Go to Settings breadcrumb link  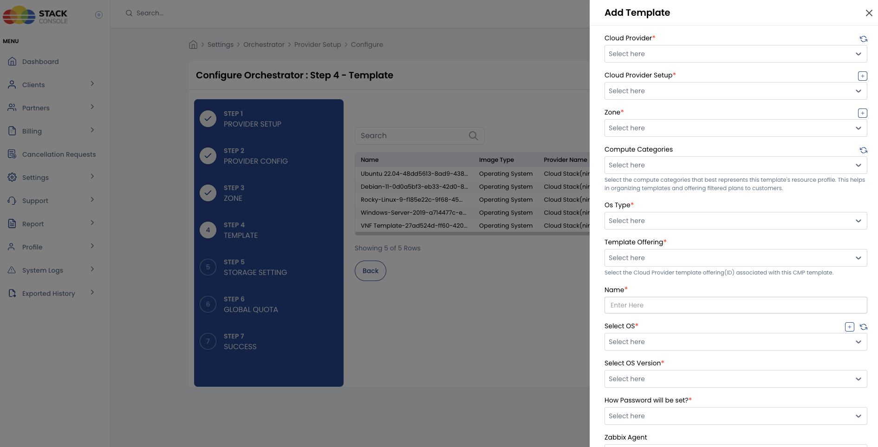pos(221,45)
